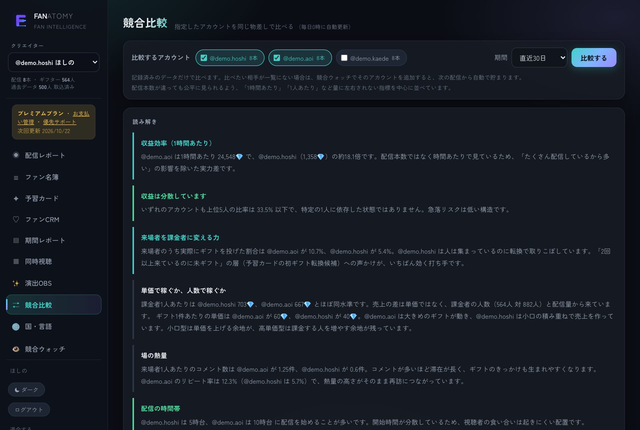Click the 次回更新 2026/10/22 text
This screenshot has height=430, width=640.
44,131
